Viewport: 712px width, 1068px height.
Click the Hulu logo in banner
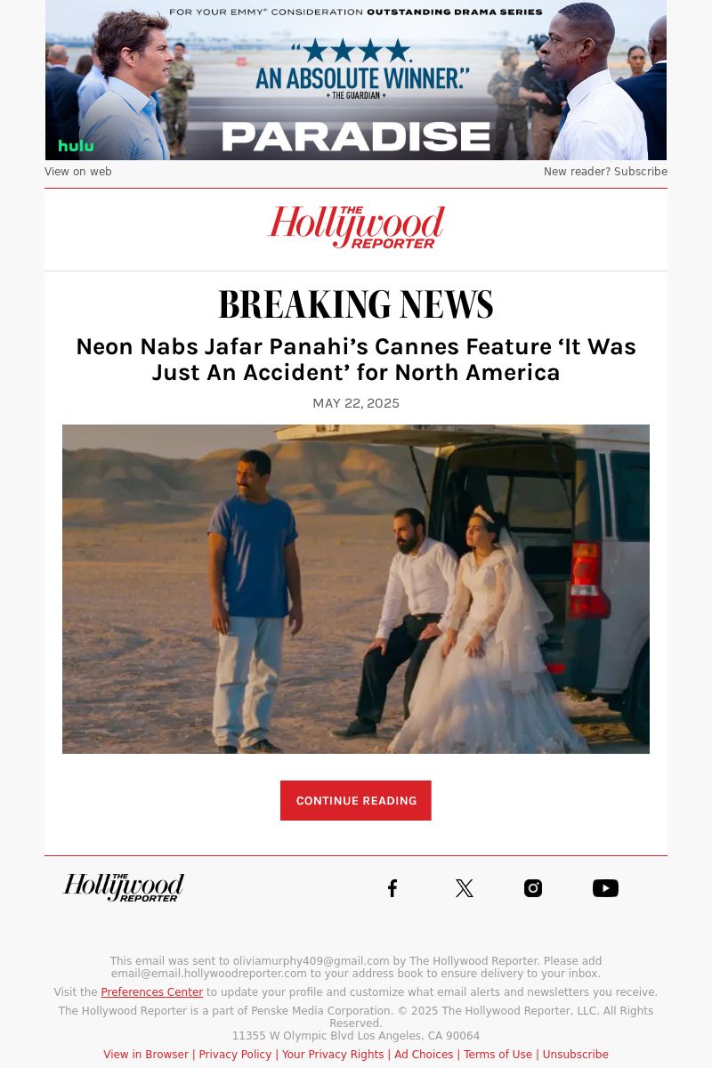[76, 146]
